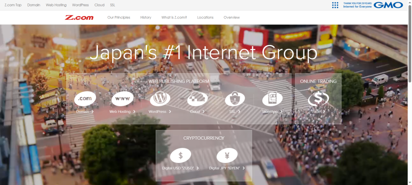412x185 pixels.
Task: Jump to the Overview section
Action: coord(231,18)
